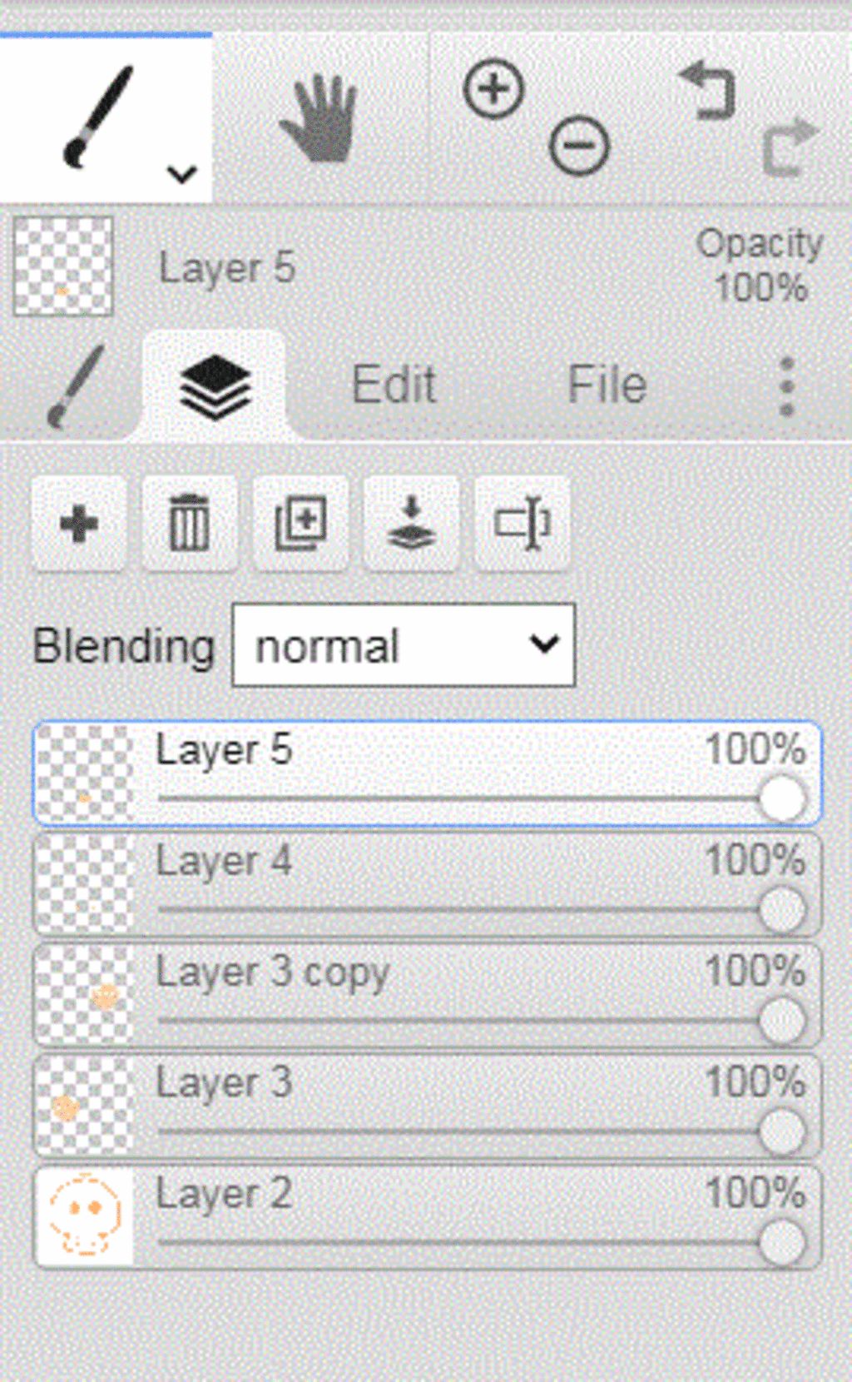Rename the layer using rename icon
The height and width of the screenshot is (1382, 852).
522,524
